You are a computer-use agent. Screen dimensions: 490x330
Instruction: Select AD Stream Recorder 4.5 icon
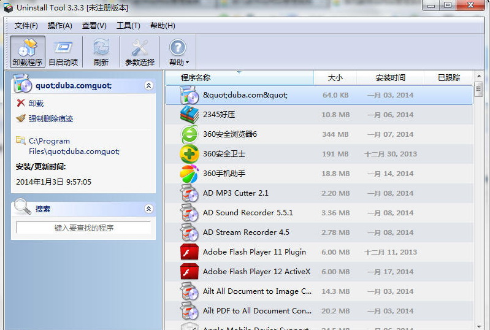189,232
